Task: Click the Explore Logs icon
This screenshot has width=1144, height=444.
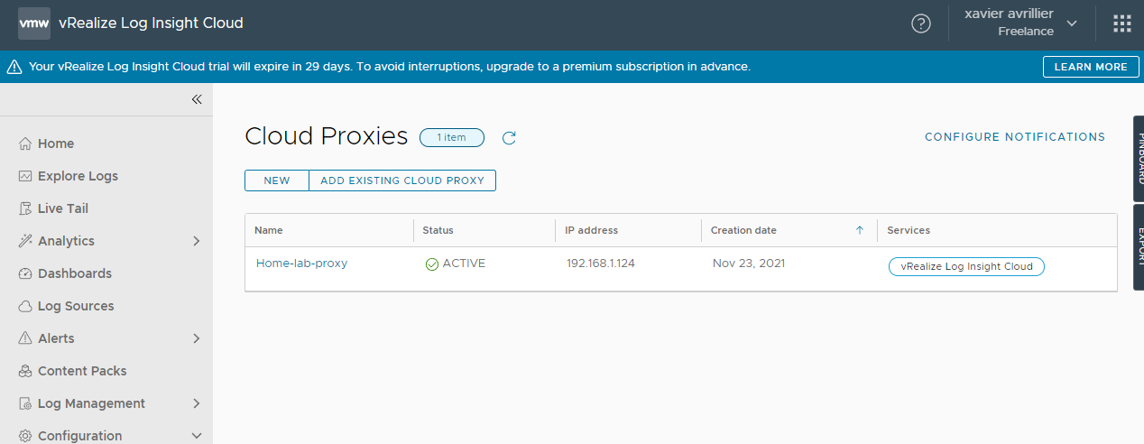Action: (25, 176)
